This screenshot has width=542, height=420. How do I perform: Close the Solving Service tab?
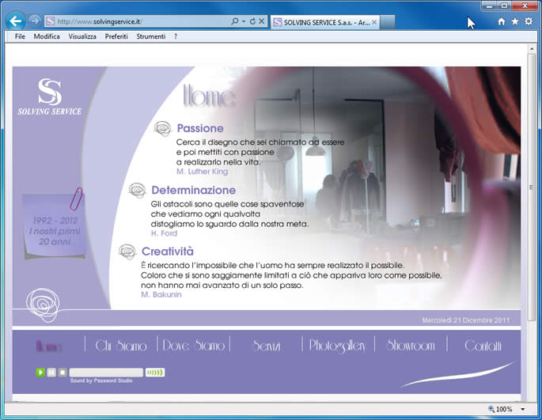click(x=374, y=22)
